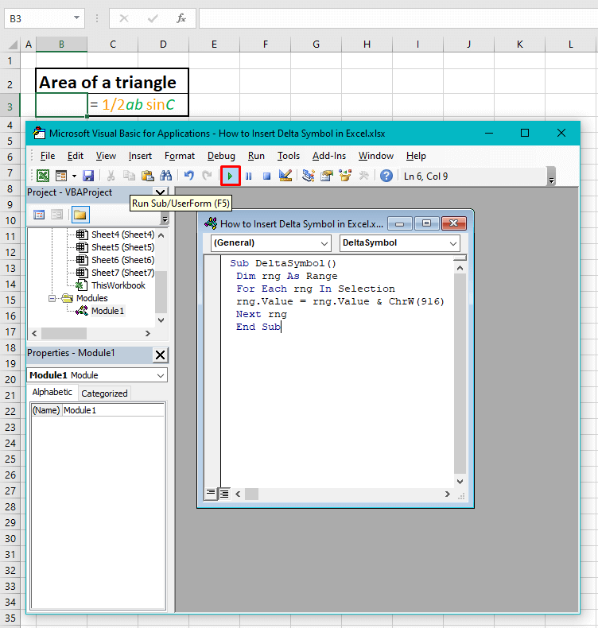Switch to Procedure View at code window bottom
The image size is (598, 628).
pos(211,494)
